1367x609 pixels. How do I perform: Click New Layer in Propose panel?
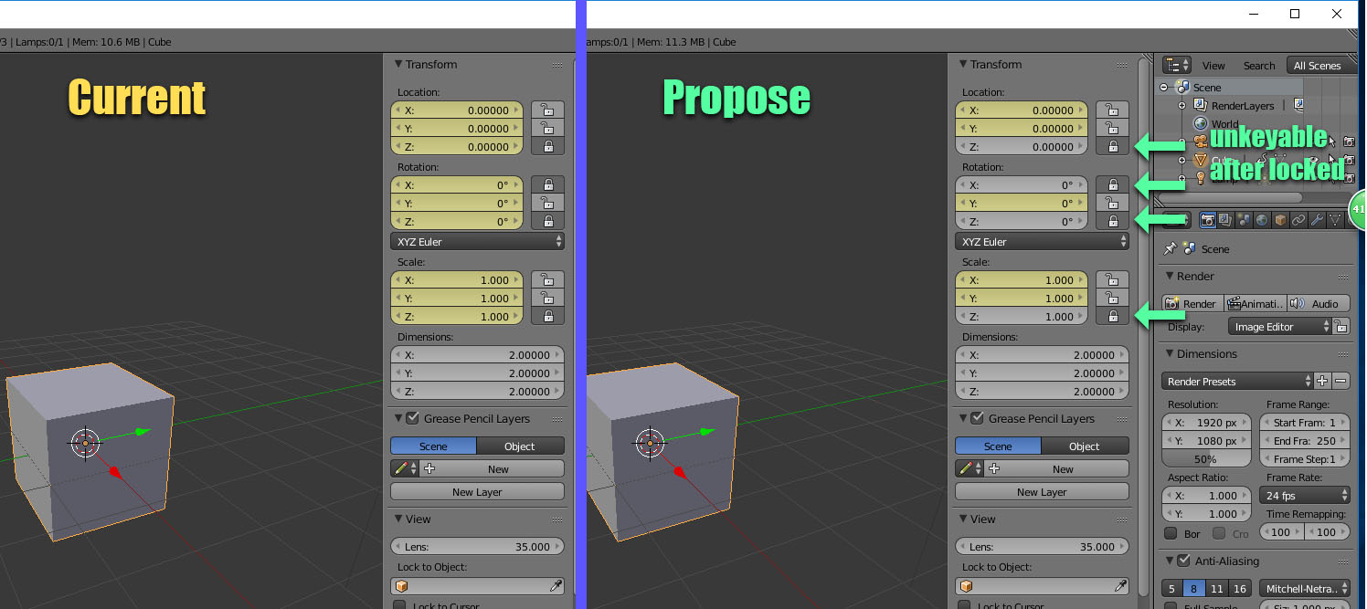tap(1042, 492)
